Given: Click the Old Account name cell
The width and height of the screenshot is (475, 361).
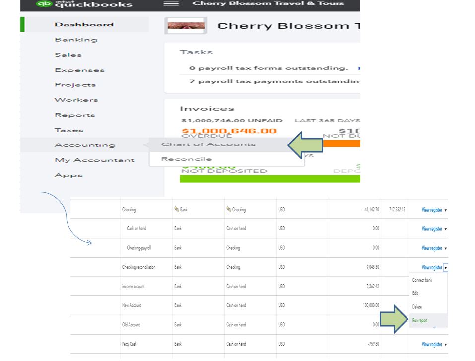Looking at the screenshot, I should pos(131,325).
